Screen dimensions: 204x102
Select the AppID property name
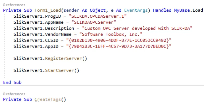click(x=51, y=47)
